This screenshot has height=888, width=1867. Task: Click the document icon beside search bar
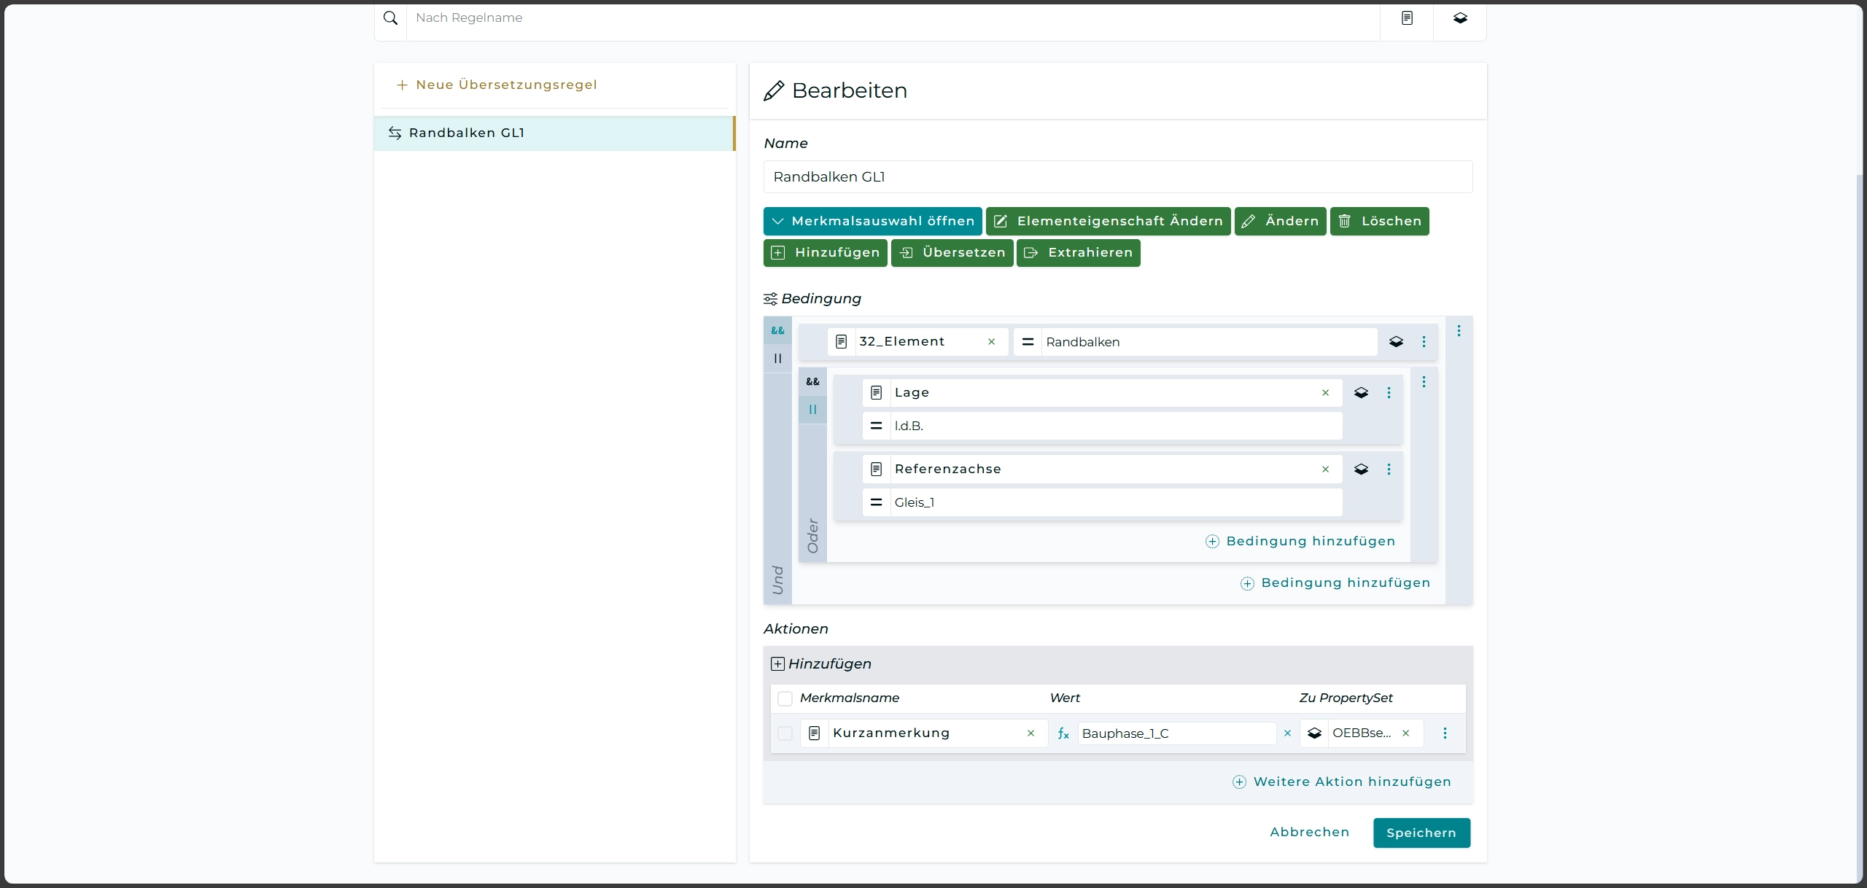click(1407, 18)
